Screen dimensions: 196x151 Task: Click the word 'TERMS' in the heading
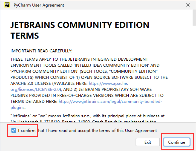(x=25, y=36)
